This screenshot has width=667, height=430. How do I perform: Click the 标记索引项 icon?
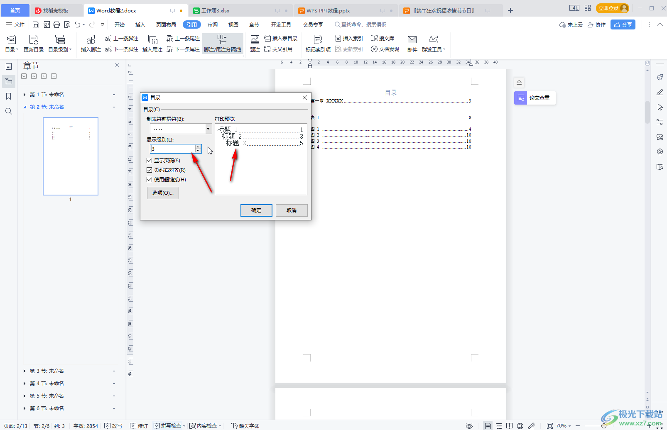(318, 44)
